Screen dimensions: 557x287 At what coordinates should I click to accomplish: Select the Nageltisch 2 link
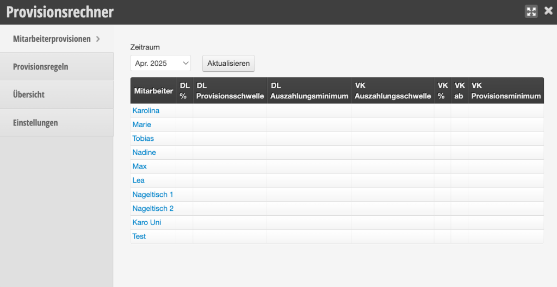pyautogui.click(x=153, y=208)
